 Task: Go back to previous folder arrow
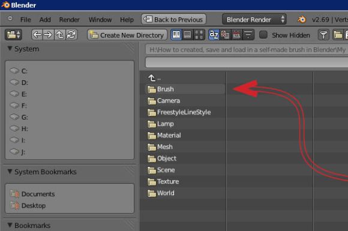(37, 35)
